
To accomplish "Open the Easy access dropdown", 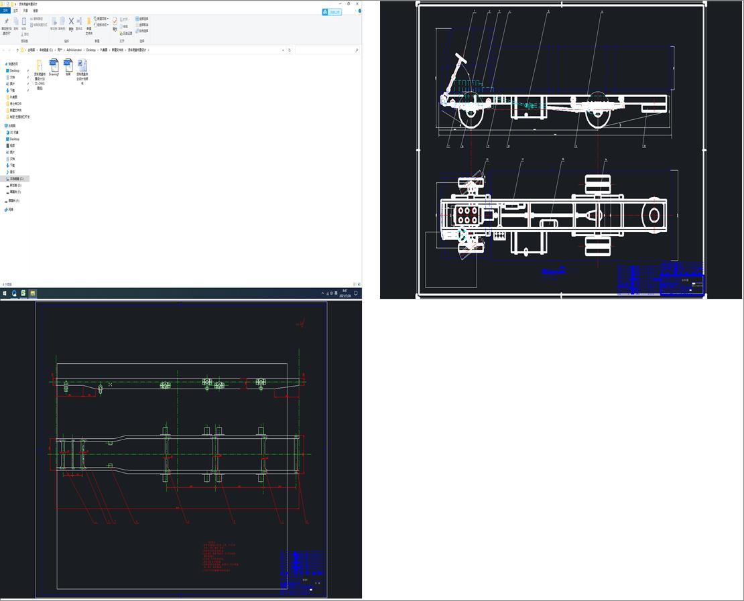I will pos(101,25).
